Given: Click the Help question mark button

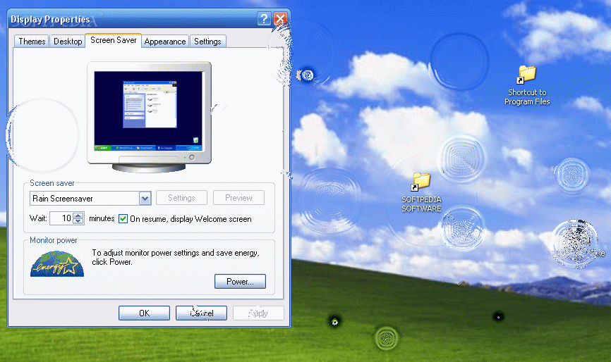Looking at the screenshot, I should [264, 19].
